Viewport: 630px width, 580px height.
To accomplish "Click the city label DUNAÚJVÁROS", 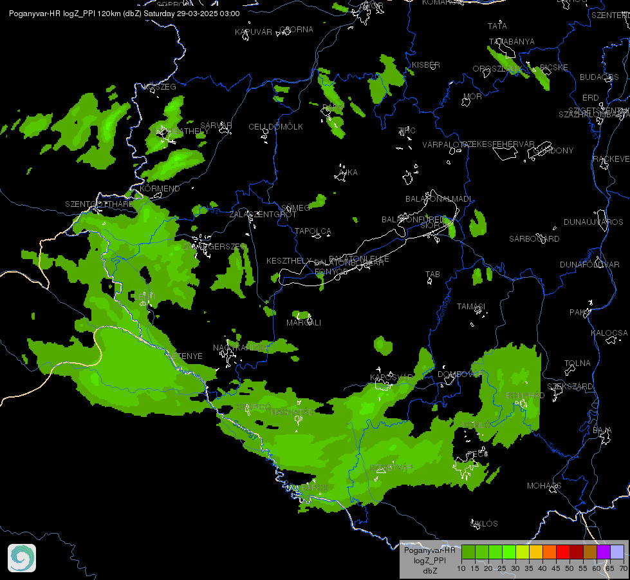I will [x=593, y=222].
